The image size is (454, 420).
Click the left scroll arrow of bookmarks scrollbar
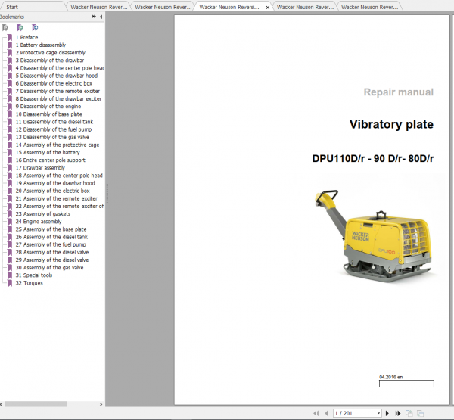2,404
